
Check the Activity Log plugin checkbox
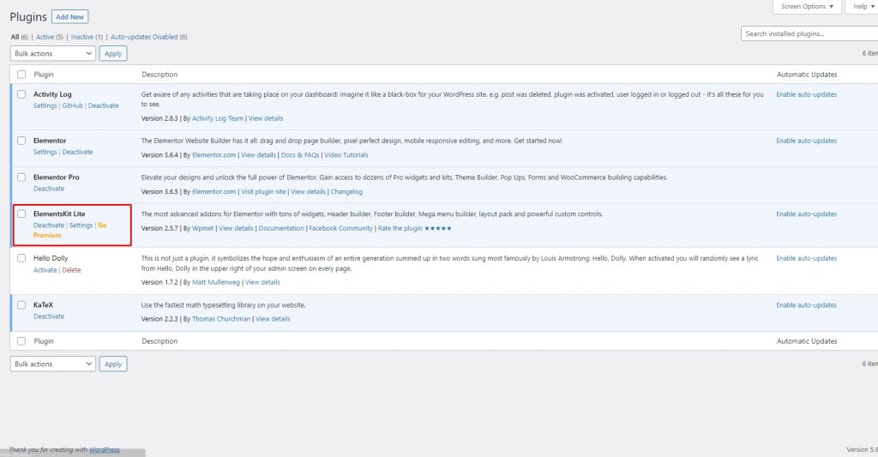click(21, 94)
